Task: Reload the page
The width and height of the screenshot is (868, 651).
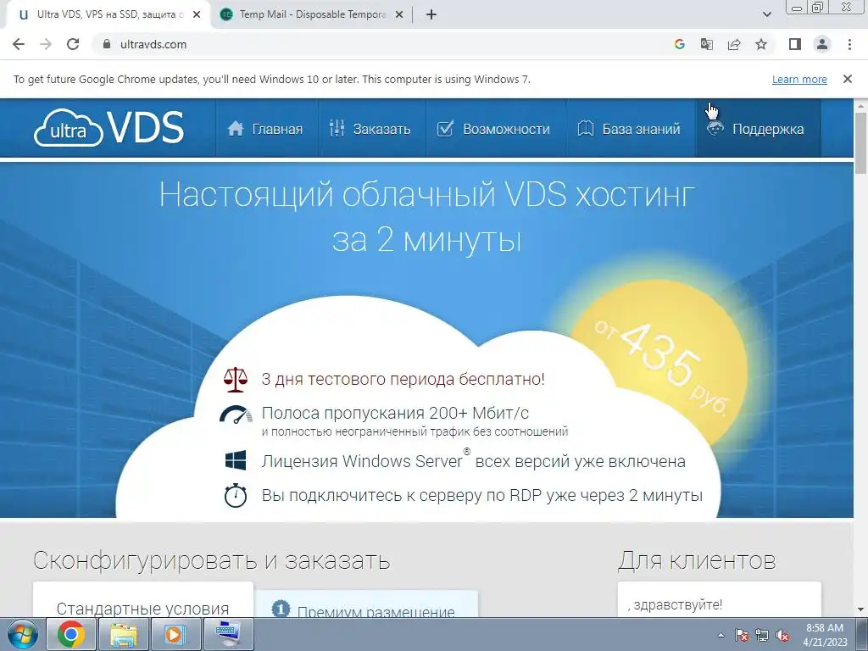Action: pyautogui.click(x=73, y=44)
